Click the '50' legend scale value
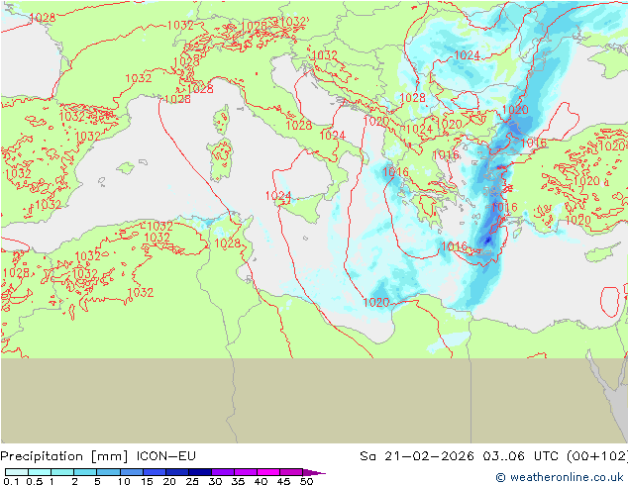This screenshot has height=485, width=628. click(x=306, y=481)
